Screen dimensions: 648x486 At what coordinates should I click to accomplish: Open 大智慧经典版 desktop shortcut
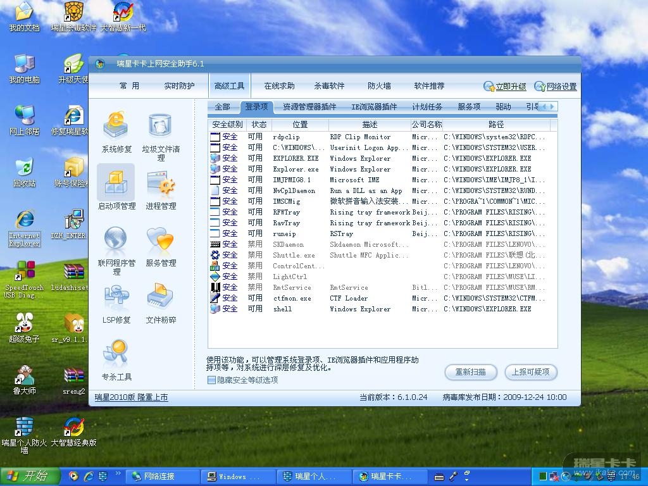click(73, 432)
